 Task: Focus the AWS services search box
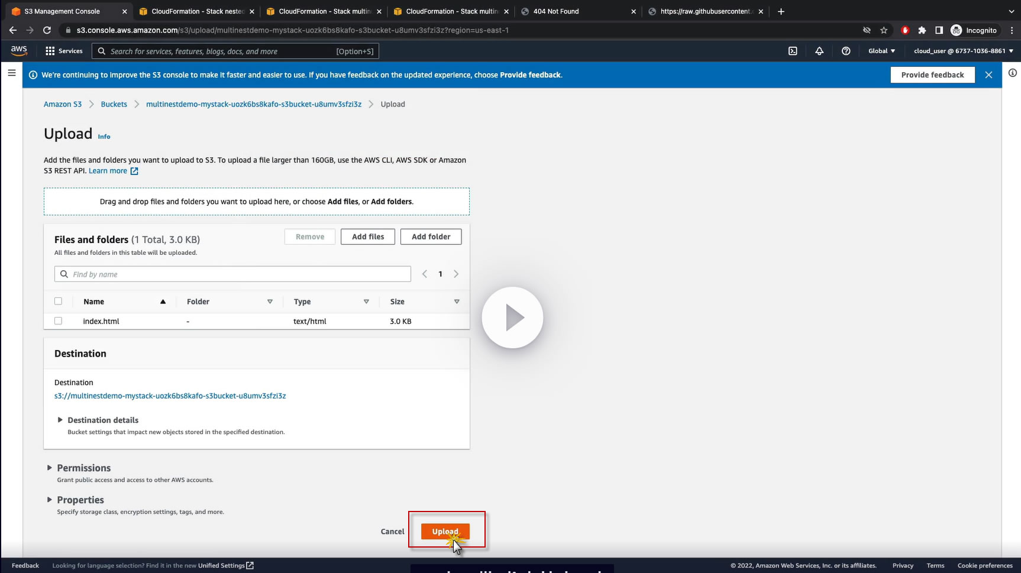tap(235, 51)
